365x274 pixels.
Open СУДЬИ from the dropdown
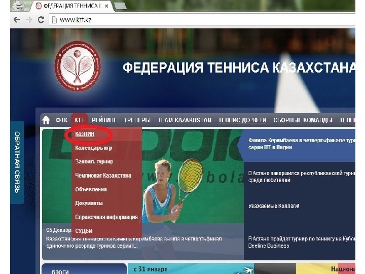84,231
